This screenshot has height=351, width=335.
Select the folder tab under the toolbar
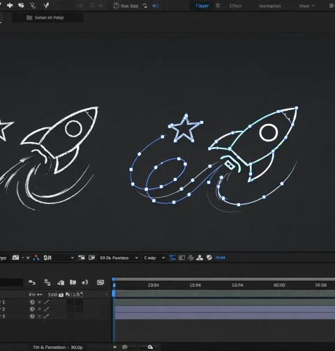point(47,17)
